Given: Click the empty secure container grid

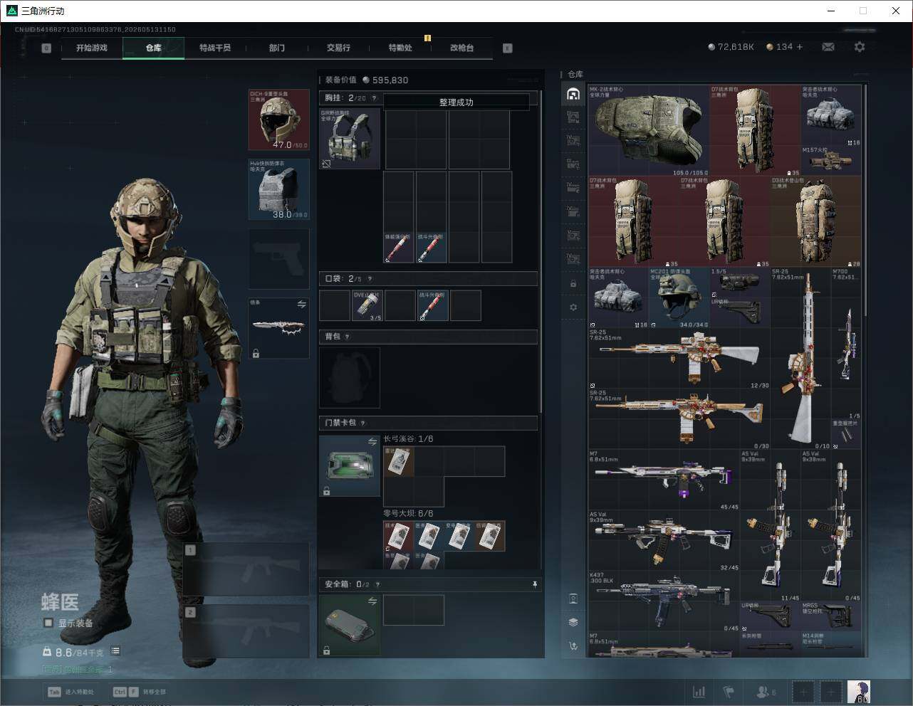Looking at the screenshot, I should point(414,610).
